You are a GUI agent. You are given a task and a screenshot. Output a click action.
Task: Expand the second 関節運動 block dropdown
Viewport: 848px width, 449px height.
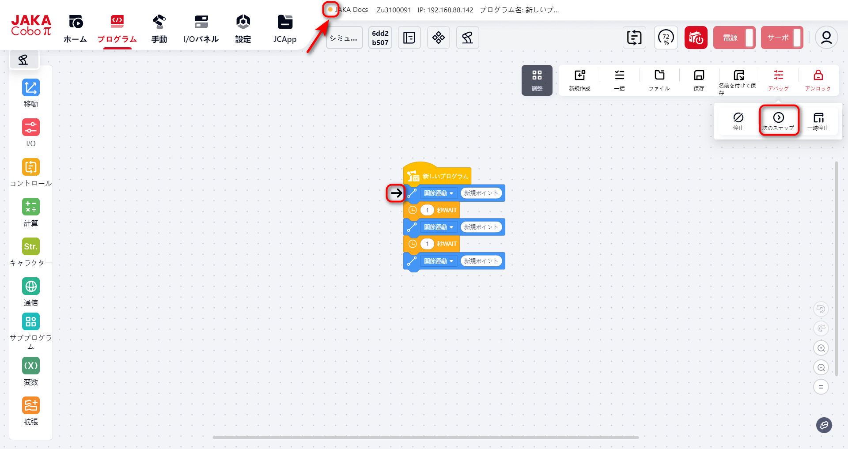coord(439,227)
